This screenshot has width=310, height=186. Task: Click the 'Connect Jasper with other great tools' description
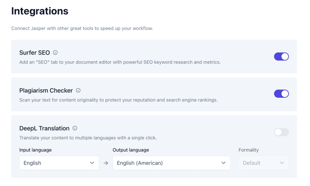(x=82, y=28)
